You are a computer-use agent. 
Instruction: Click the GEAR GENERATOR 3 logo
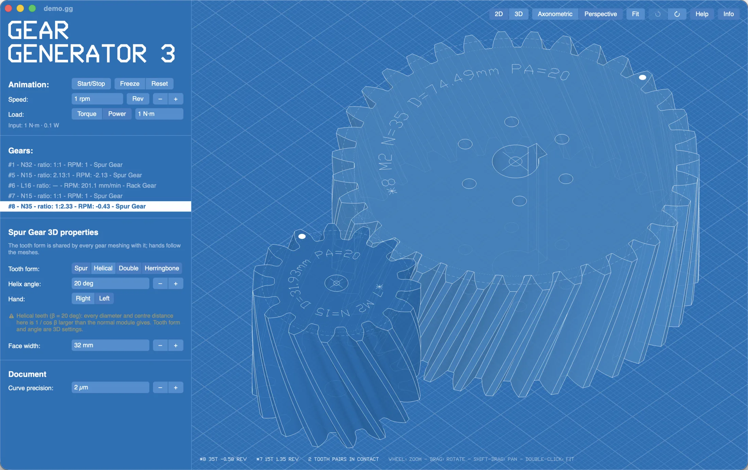click(x=91, y=42)
